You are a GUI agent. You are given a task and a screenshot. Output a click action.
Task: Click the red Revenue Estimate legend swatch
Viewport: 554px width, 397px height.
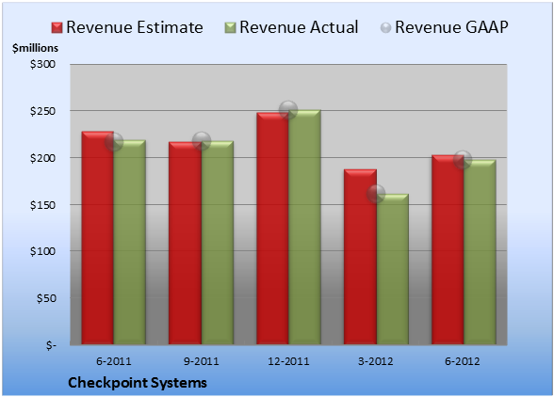coord(57,28)
